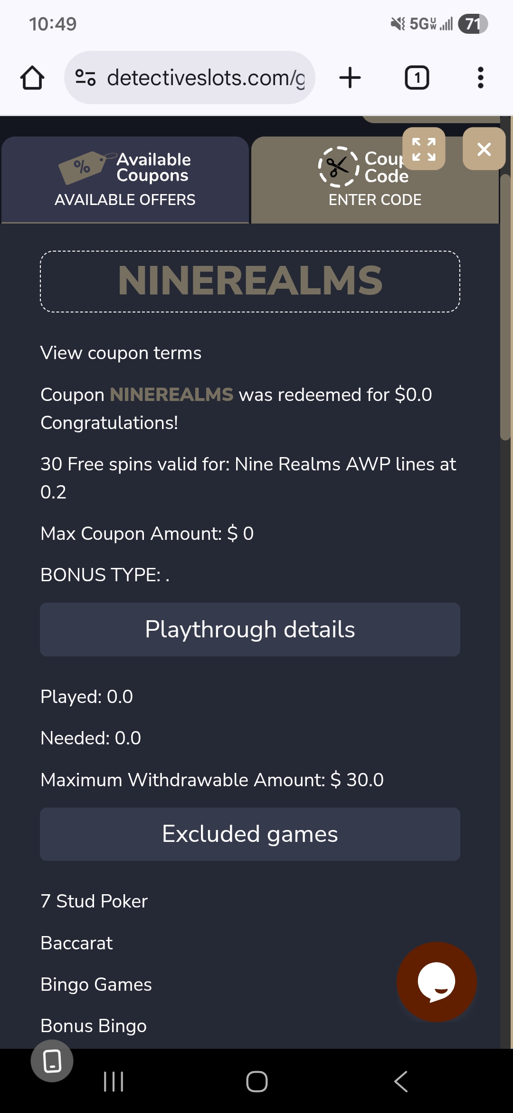
Task: Open Chrome three-dot overflow menu
Action: coord(480,78)
